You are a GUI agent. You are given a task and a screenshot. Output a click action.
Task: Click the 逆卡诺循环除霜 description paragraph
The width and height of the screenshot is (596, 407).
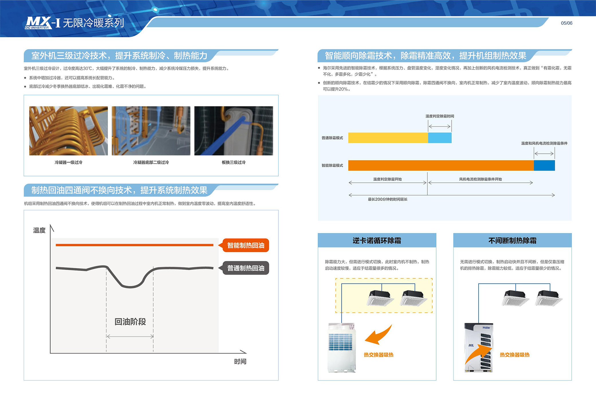(377, 265)
